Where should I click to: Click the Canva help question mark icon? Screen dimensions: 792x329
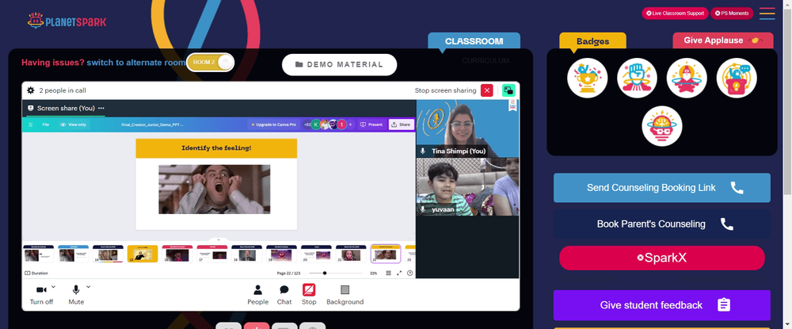point(409,273)
